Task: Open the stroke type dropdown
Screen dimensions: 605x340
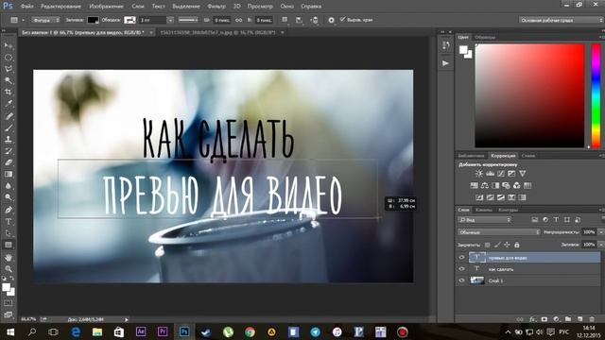Action: tap(188, 20)
